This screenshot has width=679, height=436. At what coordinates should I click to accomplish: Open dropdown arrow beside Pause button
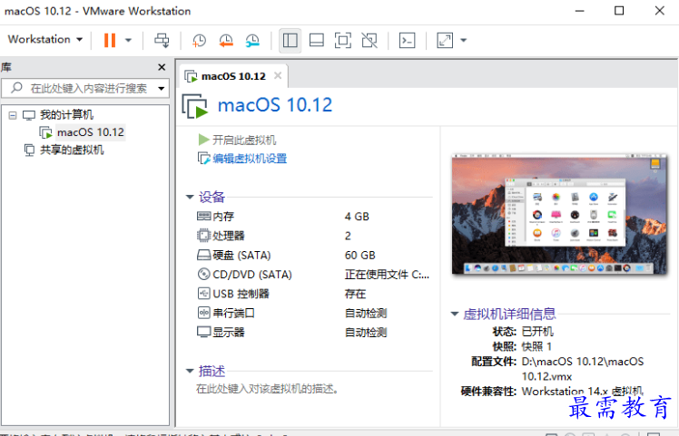tap(128, 40)
